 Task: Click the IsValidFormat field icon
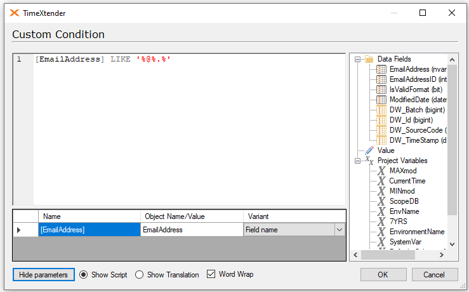tap(381, 90)
